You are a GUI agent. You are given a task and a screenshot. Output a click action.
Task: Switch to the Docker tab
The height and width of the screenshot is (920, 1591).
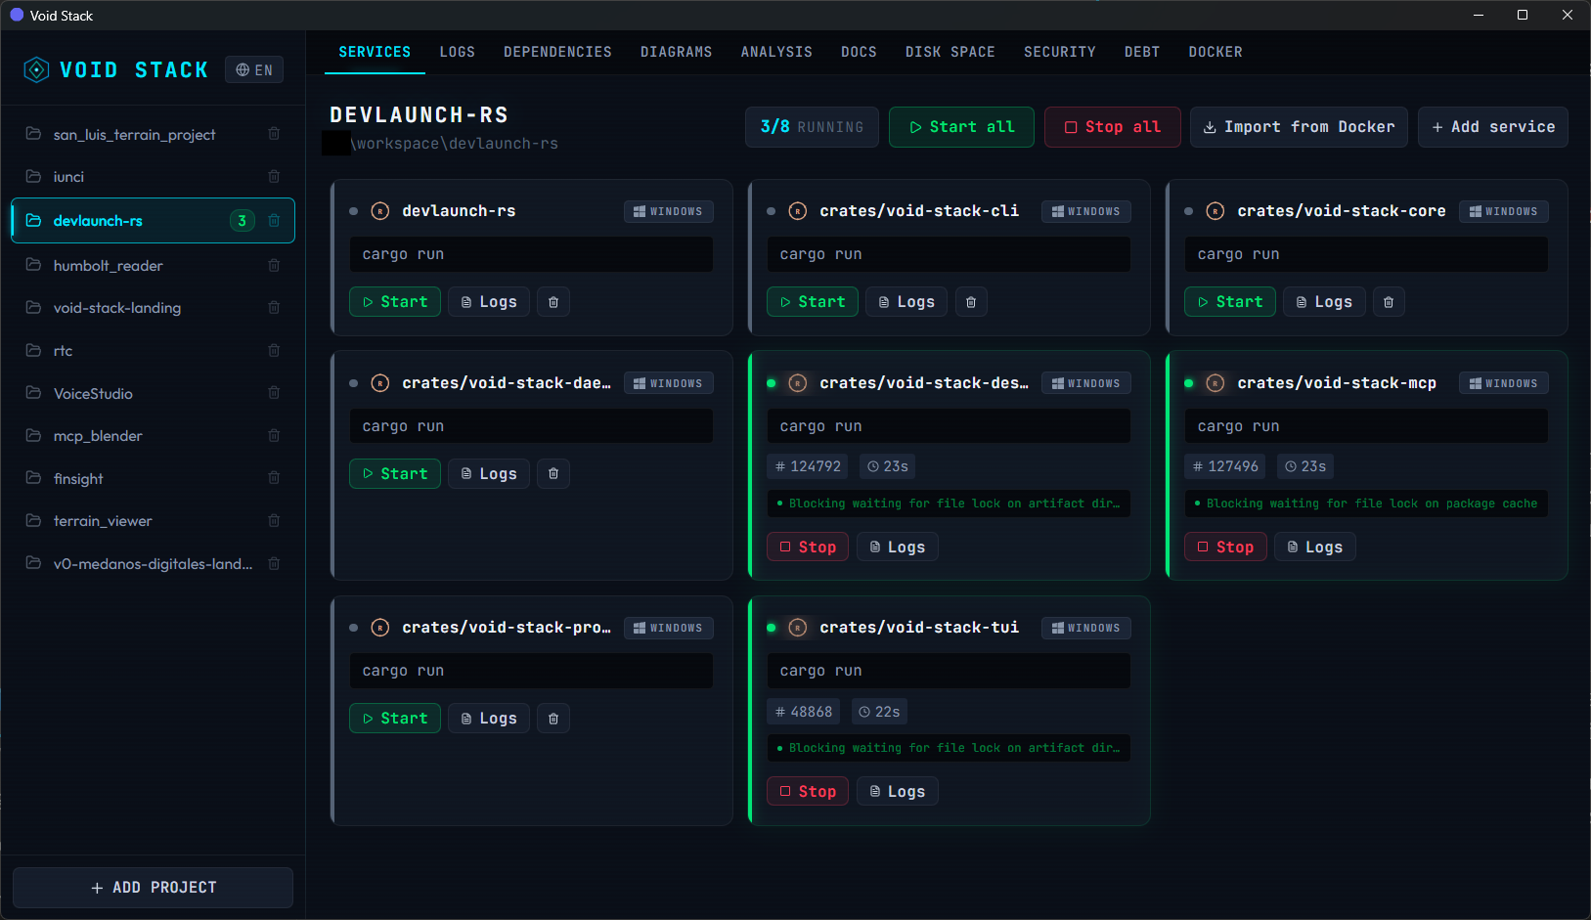[1215, 52]
